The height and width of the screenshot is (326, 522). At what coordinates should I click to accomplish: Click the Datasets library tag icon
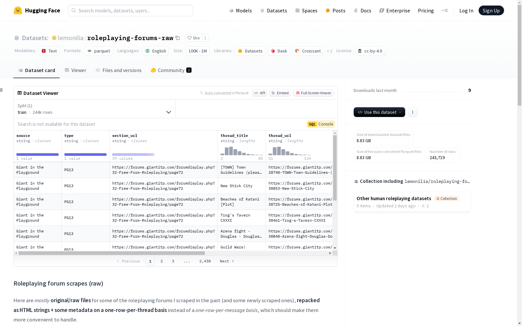point(240,51)
